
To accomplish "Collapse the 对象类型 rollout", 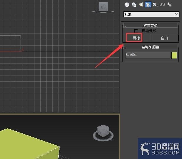I will tap(150, 25).
